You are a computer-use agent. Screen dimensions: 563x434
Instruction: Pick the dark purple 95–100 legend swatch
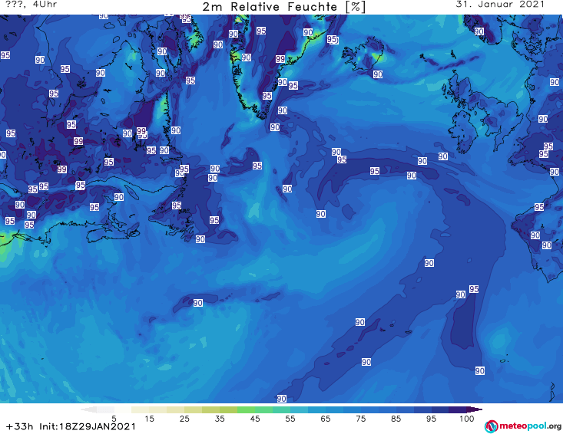458,409
